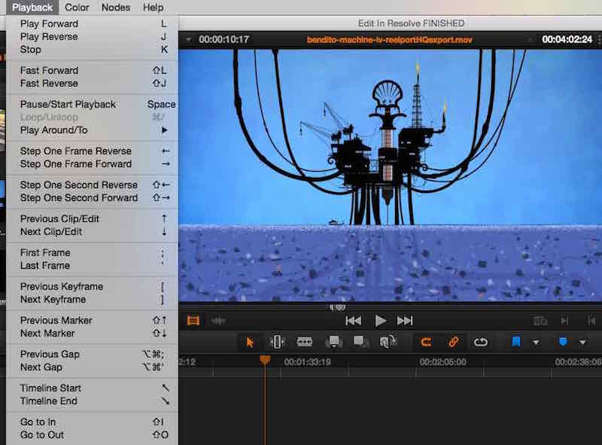Viewport: 602px width, 445px height.
Task: Select the arrow selection tool
Action: [x=250, y=342]
